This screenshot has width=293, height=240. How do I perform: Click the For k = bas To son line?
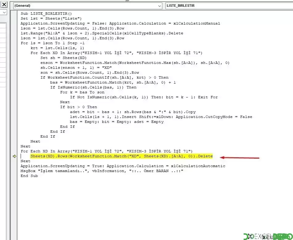tap(82, 92)
